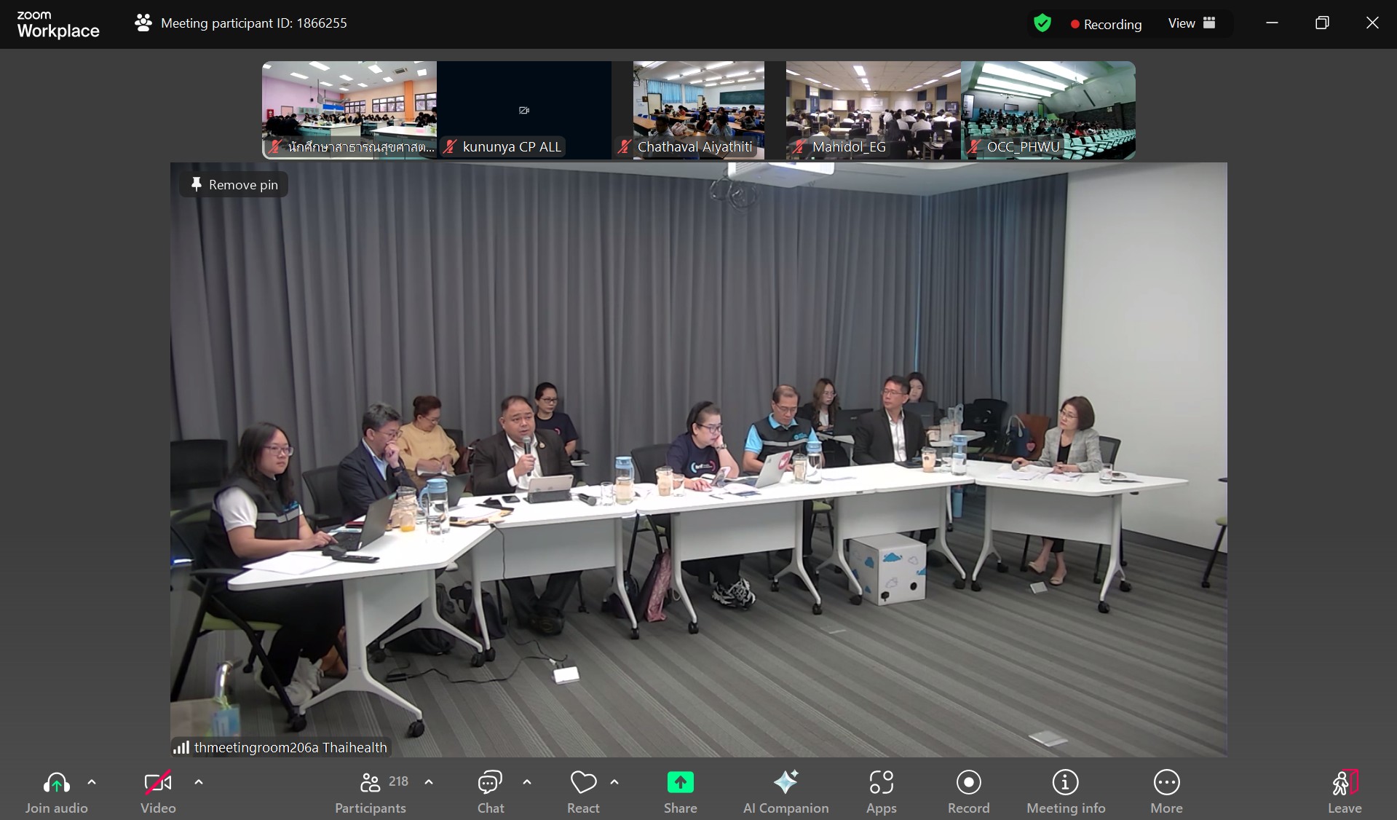Image resolution: width=1397 pixels, height=820 pixels.
Task: Leave the meeting
Action: [1344, 792]
